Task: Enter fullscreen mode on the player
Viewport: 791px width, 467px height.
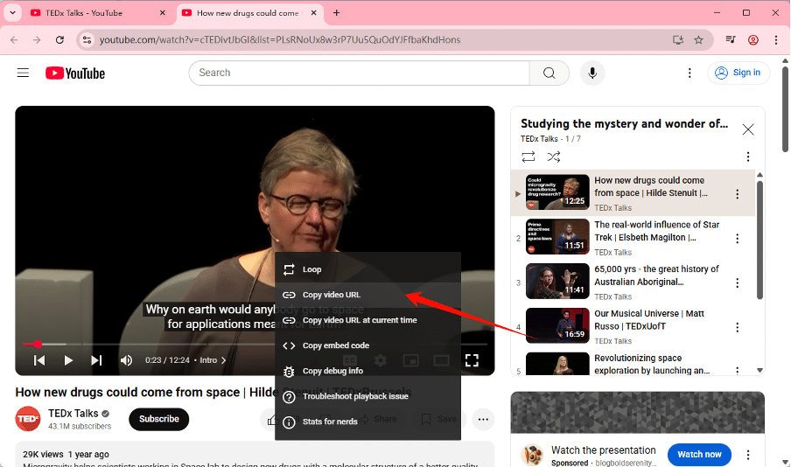Action: [472, 360]
